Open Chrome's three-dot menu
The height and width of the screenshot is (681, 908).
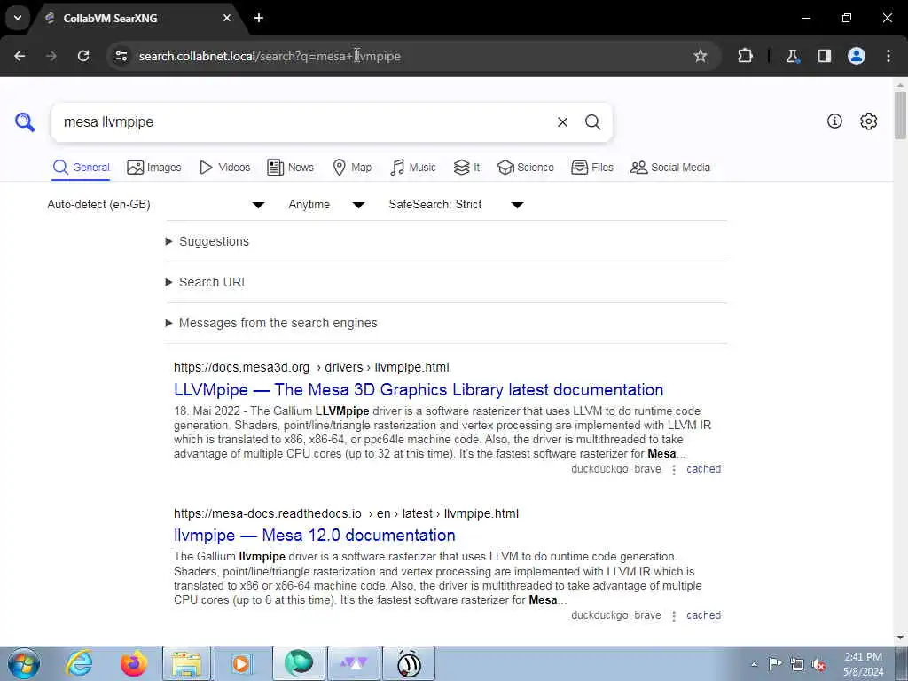[888, 56]
